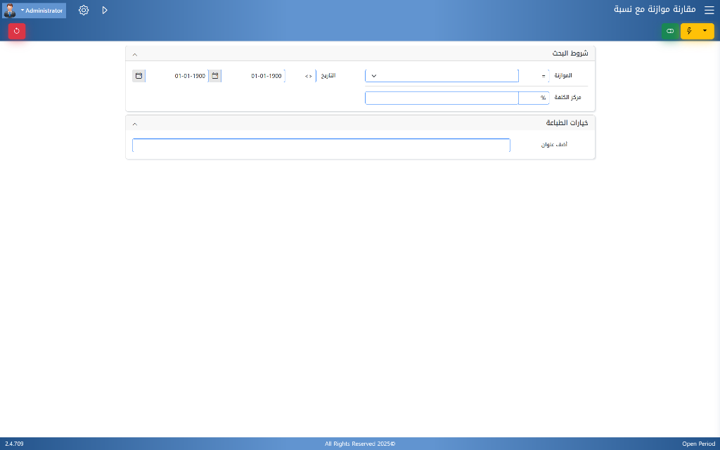The image size is (720, 450).
Task: Open the settings gear icon
Action: click(x=84, y=11)
